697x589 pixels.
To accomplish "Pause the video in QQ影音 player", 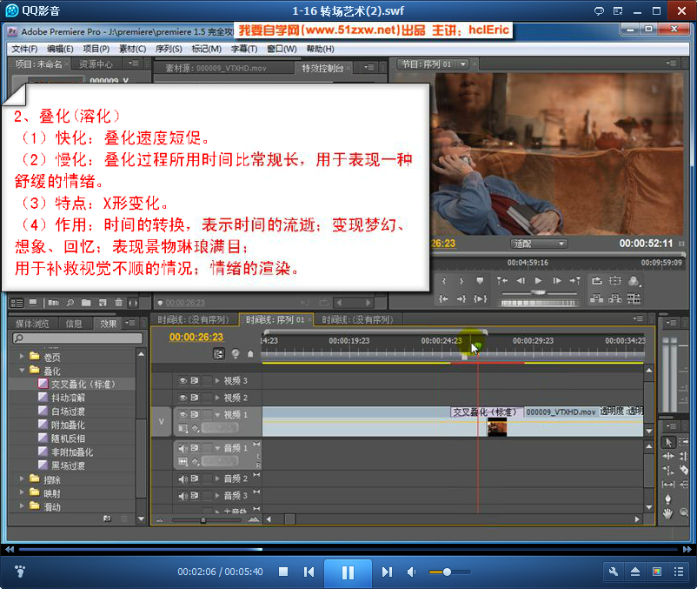I will [347, 572].
